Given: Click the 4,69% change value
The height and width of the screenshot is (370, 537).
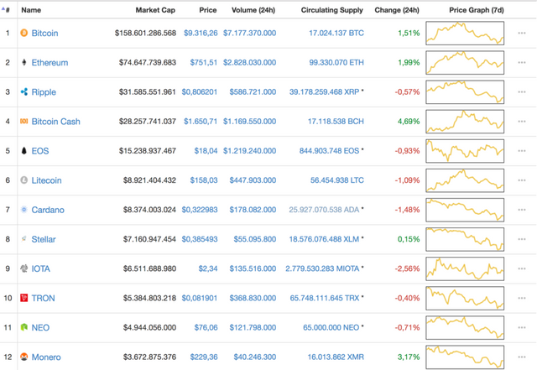Looking at the screenshot, I should (409, 122).
